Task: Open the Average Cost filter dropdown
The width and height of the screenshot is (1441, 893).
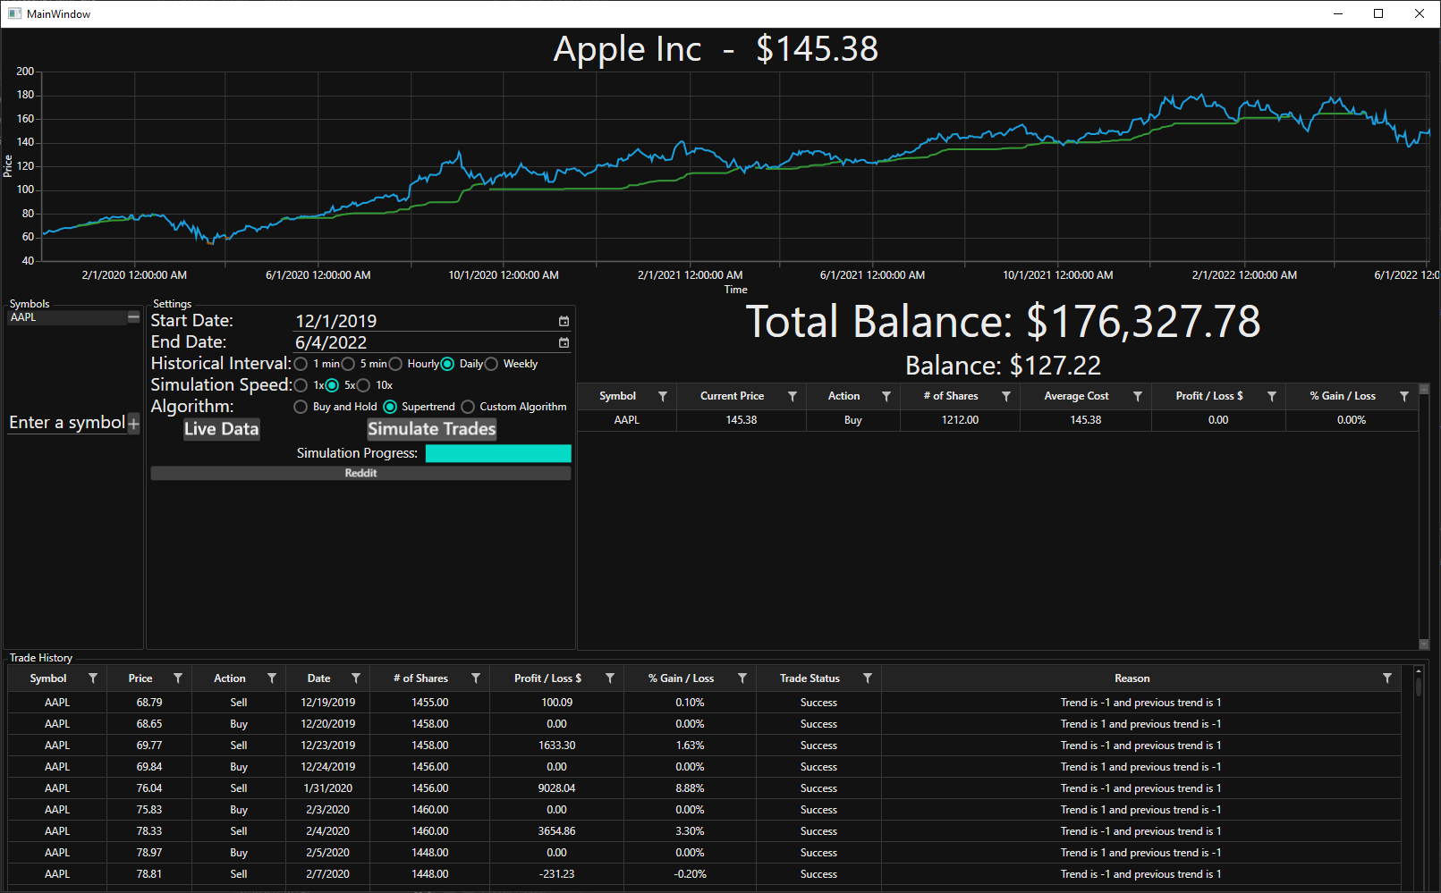Action: point(1137,396)
